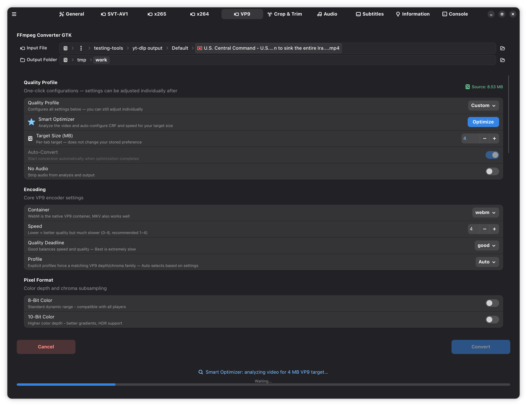Open the Container webm dropdown
Image resolution: width=527 pixels, height=406 pixels.
click(x=485, y=213)
